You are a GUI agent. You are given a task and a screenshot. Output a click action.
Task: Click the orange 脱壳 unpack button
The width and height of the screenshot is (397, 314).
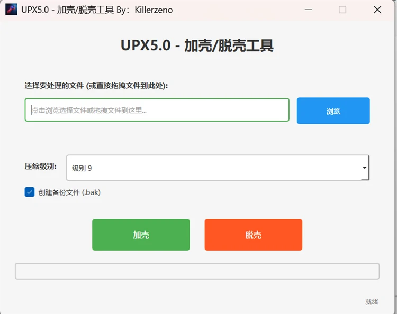254,235
